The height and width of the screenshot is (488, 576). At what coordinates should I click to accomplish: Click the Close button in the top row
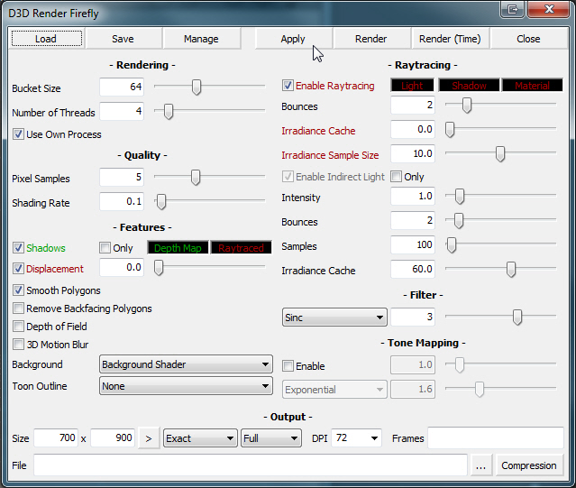tap(528, 39)
